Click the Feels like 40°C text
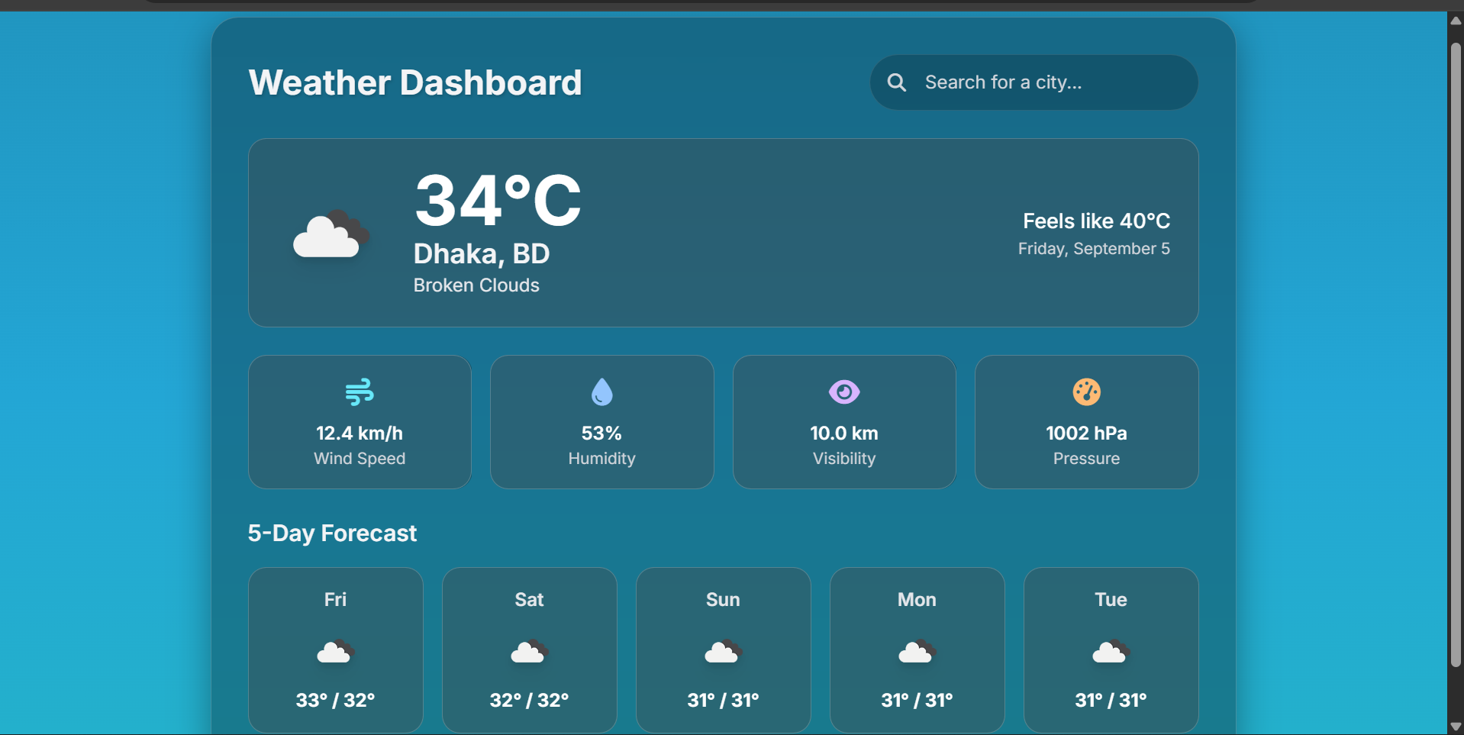 1096,221
